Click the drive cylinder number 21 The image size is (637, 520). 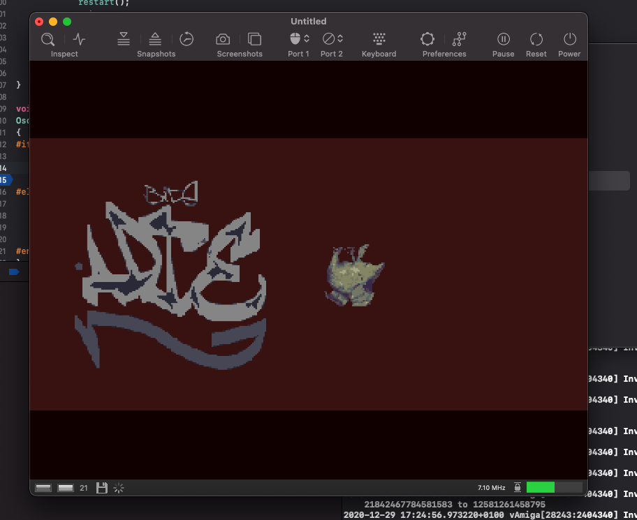(84, 488)
